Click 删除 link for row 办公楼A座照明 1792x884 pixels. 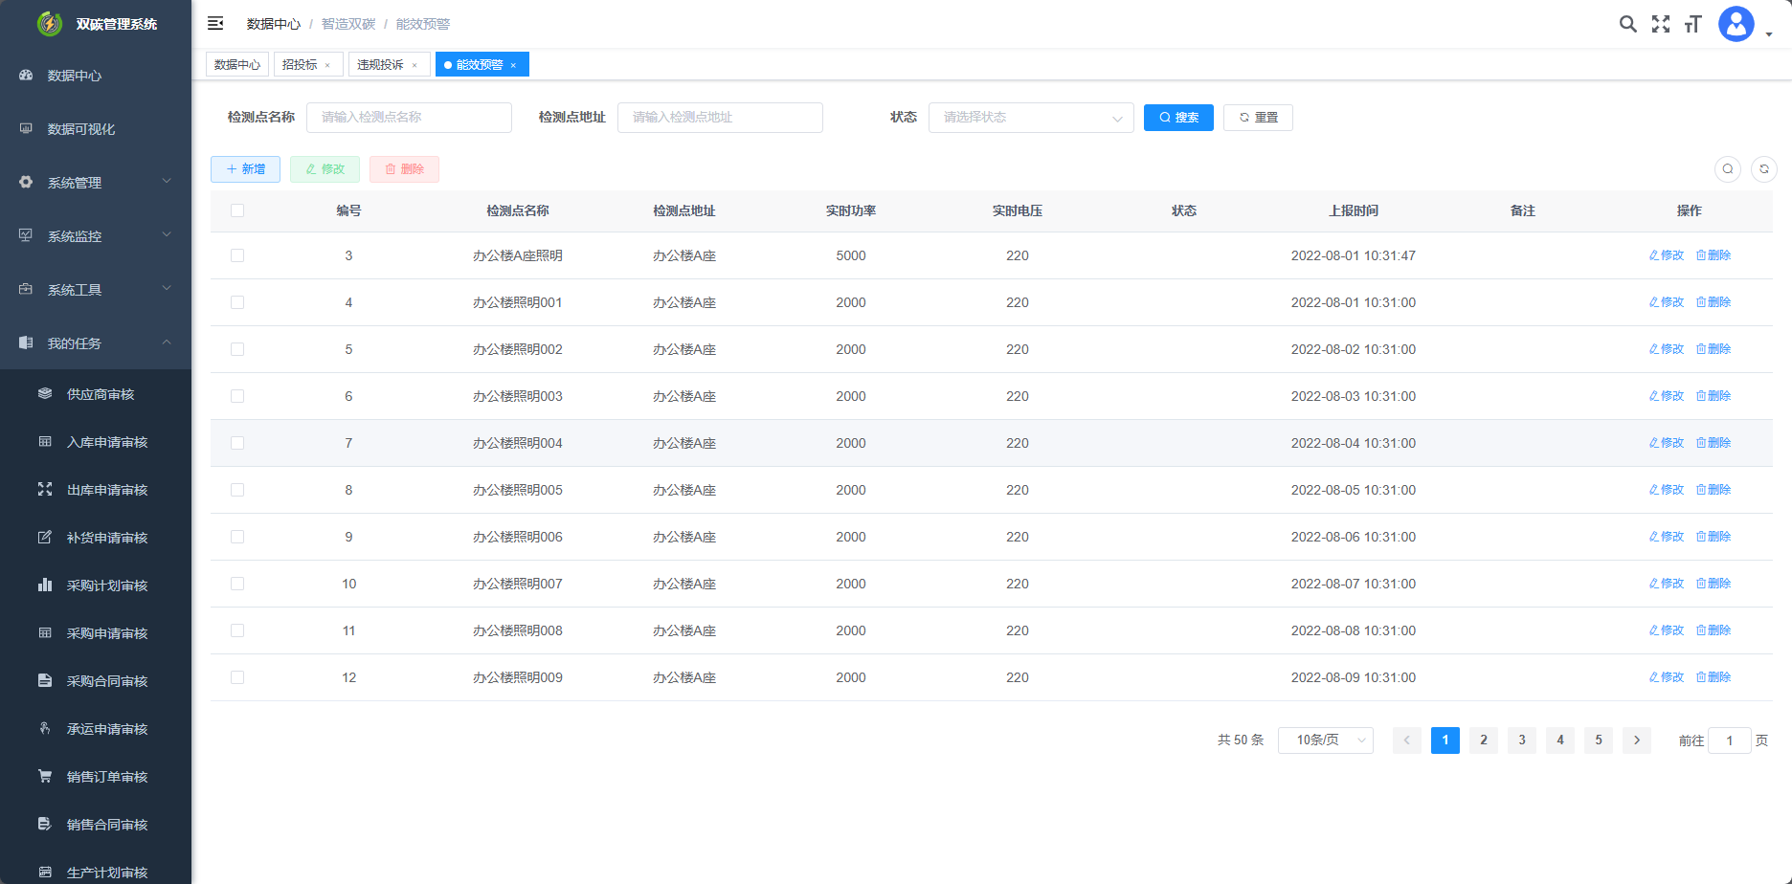(1714, 255)
